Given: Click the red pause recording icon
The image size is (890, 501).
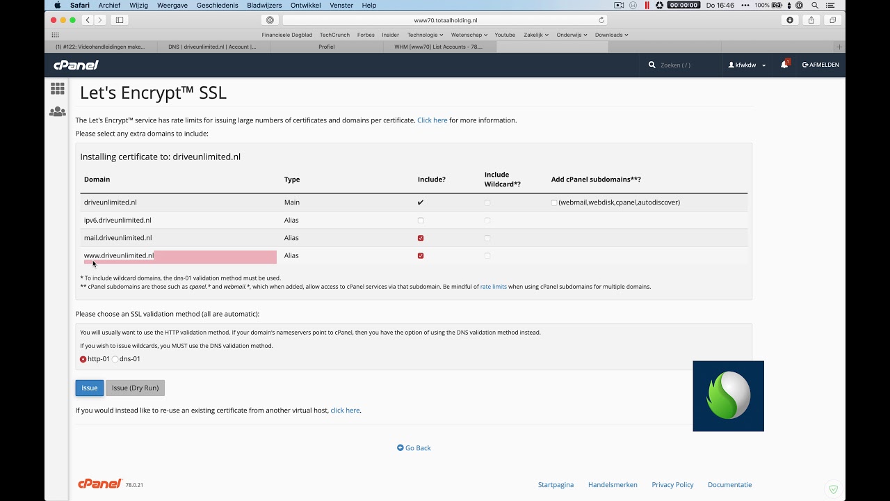Looking at the screenshot, I should click(x=647, y=5).
